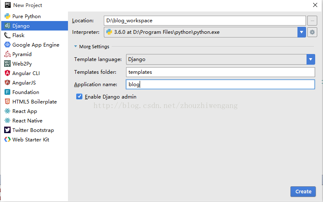Collapse the More Settings section
This screenshot has width=323, height=202.
pyautogui.click(x=76, y=46)
